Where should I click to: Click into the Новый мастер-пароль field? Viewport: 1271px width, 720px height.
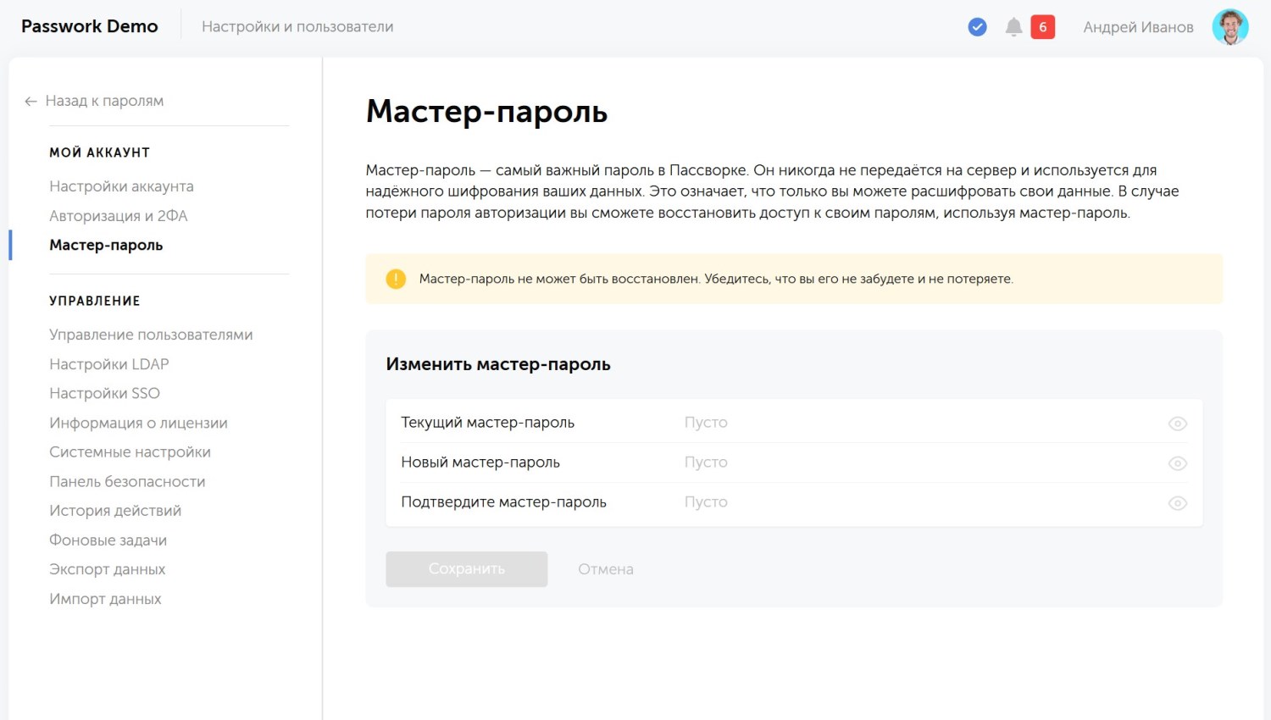[915, 462]
